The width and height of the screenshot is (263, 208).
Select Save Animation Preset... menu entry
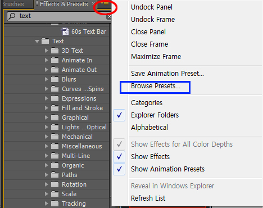(x=167, y=74)
